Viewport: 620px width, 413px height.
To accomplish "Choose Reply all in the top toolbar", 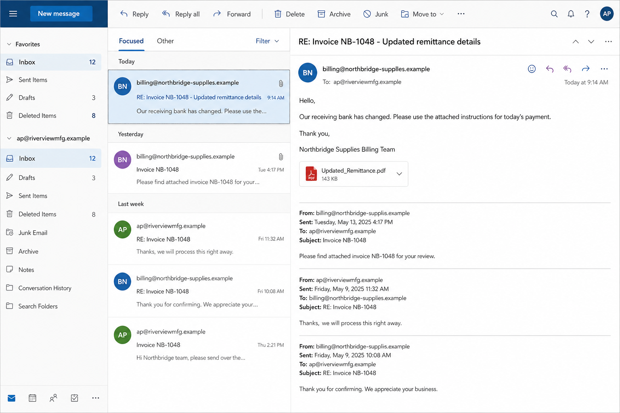I will (x=181, y=14).
